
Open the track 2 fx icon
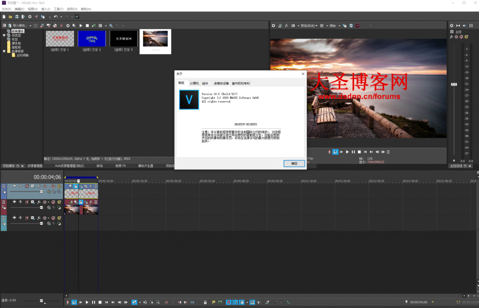[x=39, y=202]
